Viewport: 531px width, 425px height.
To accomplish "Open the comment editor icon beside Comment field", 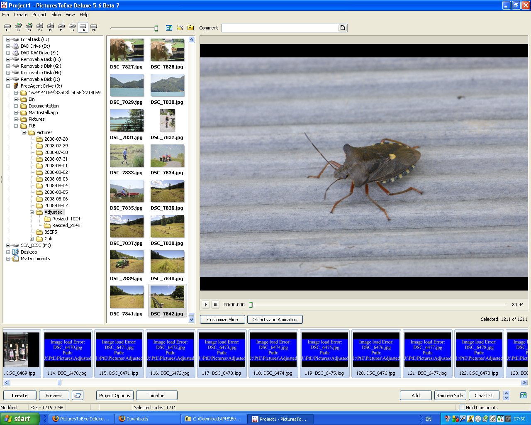I will 343,28.
